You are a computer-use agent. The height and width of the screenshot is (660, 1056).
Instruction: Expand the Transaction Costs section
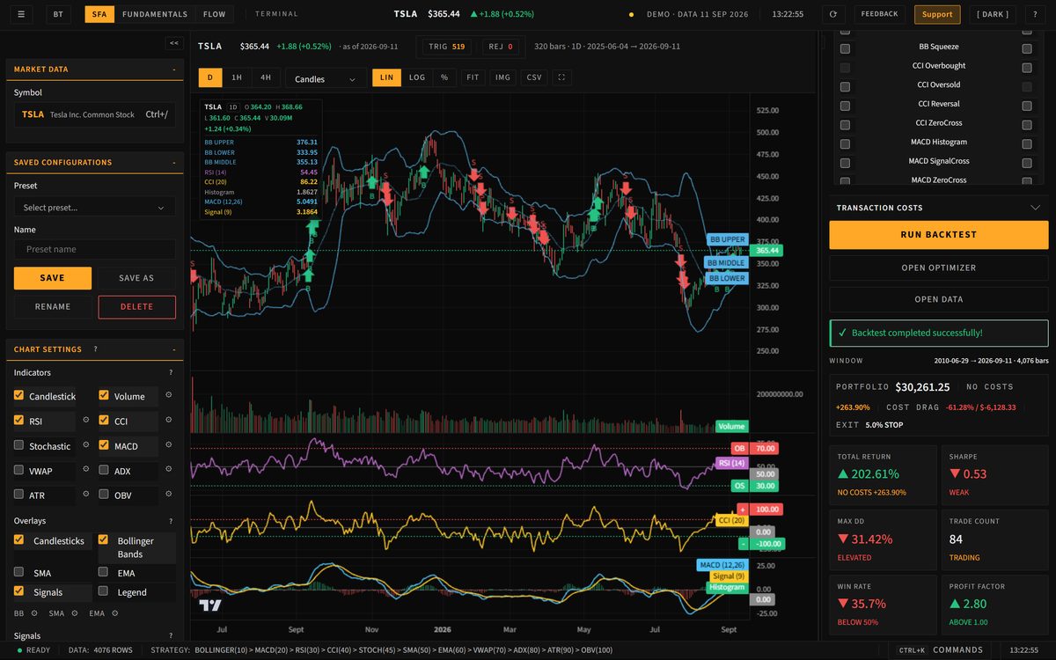tap(939, 208)
